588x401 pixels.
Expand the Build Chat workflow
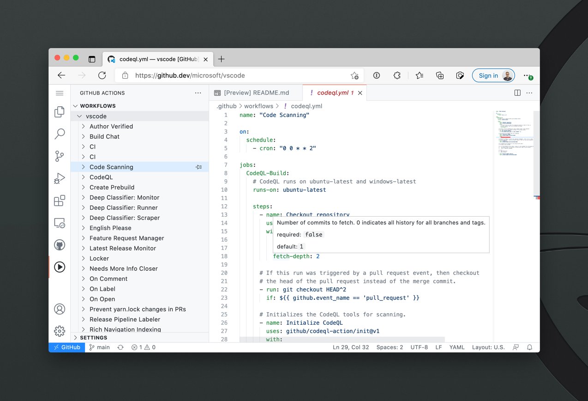click(x=84, y=137)
